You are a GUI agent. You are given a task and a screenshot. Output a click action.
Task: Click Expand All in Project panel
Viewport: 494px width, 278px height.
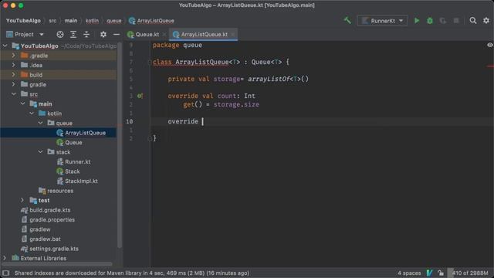tap(73, 34)
